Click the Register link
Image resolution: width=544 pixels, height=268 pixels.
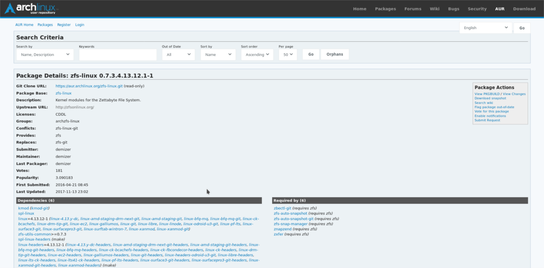coord(64,24)
